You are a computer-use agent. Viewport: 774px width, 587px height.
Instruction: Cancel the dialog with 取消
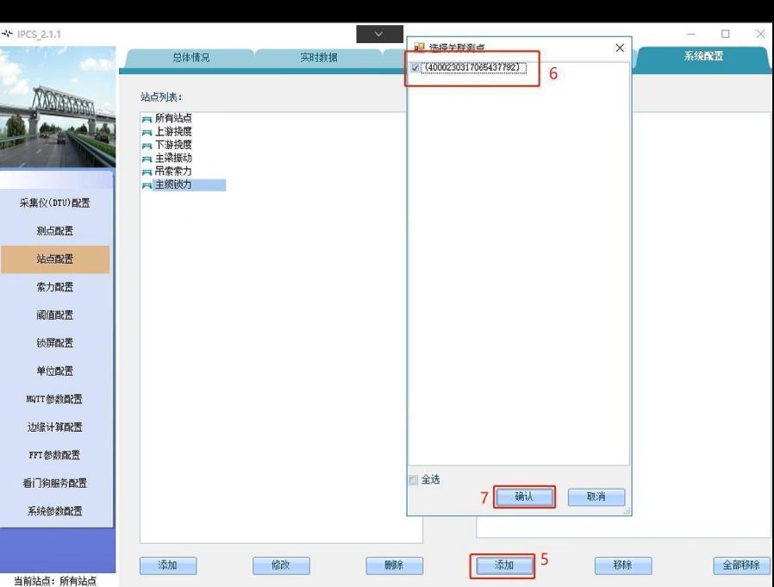click(596, 497)
